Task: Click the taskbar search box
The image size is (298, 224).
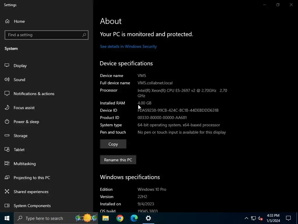Action: pos(56,218)
